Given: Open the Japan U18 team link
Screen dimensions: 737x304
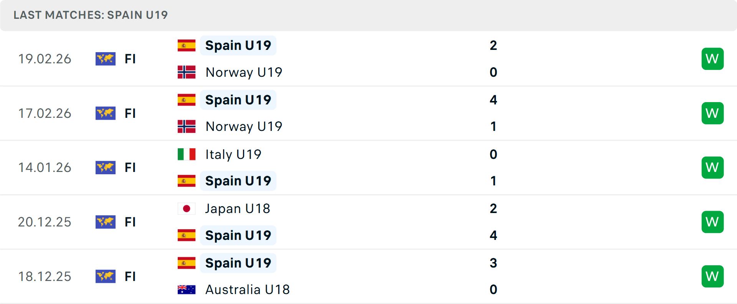Looking at the screenshot, I should (237, 208).
